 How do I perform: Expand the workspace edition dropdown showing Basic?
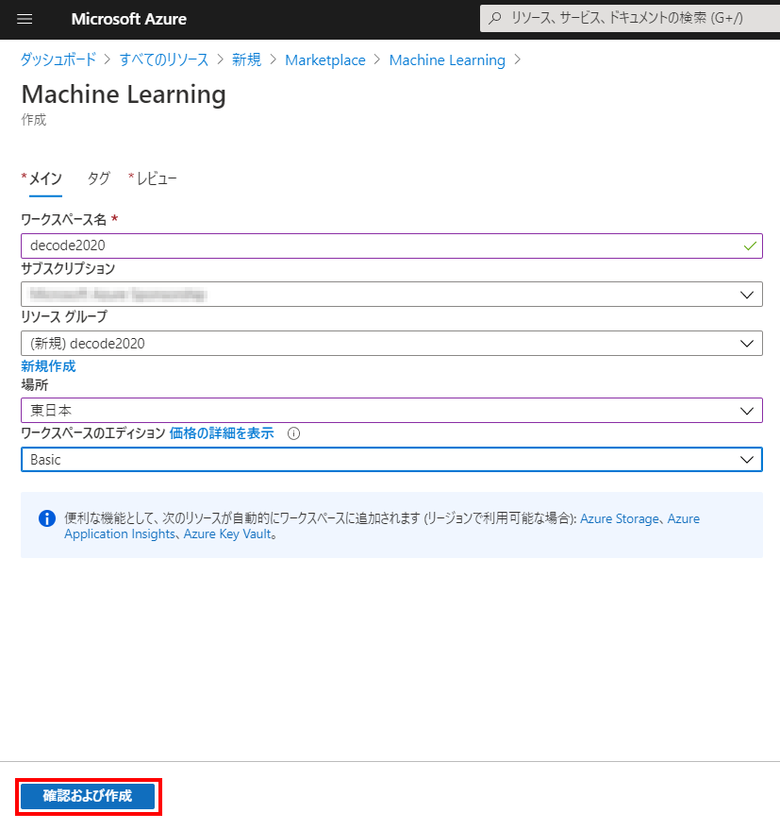(391, 460)
